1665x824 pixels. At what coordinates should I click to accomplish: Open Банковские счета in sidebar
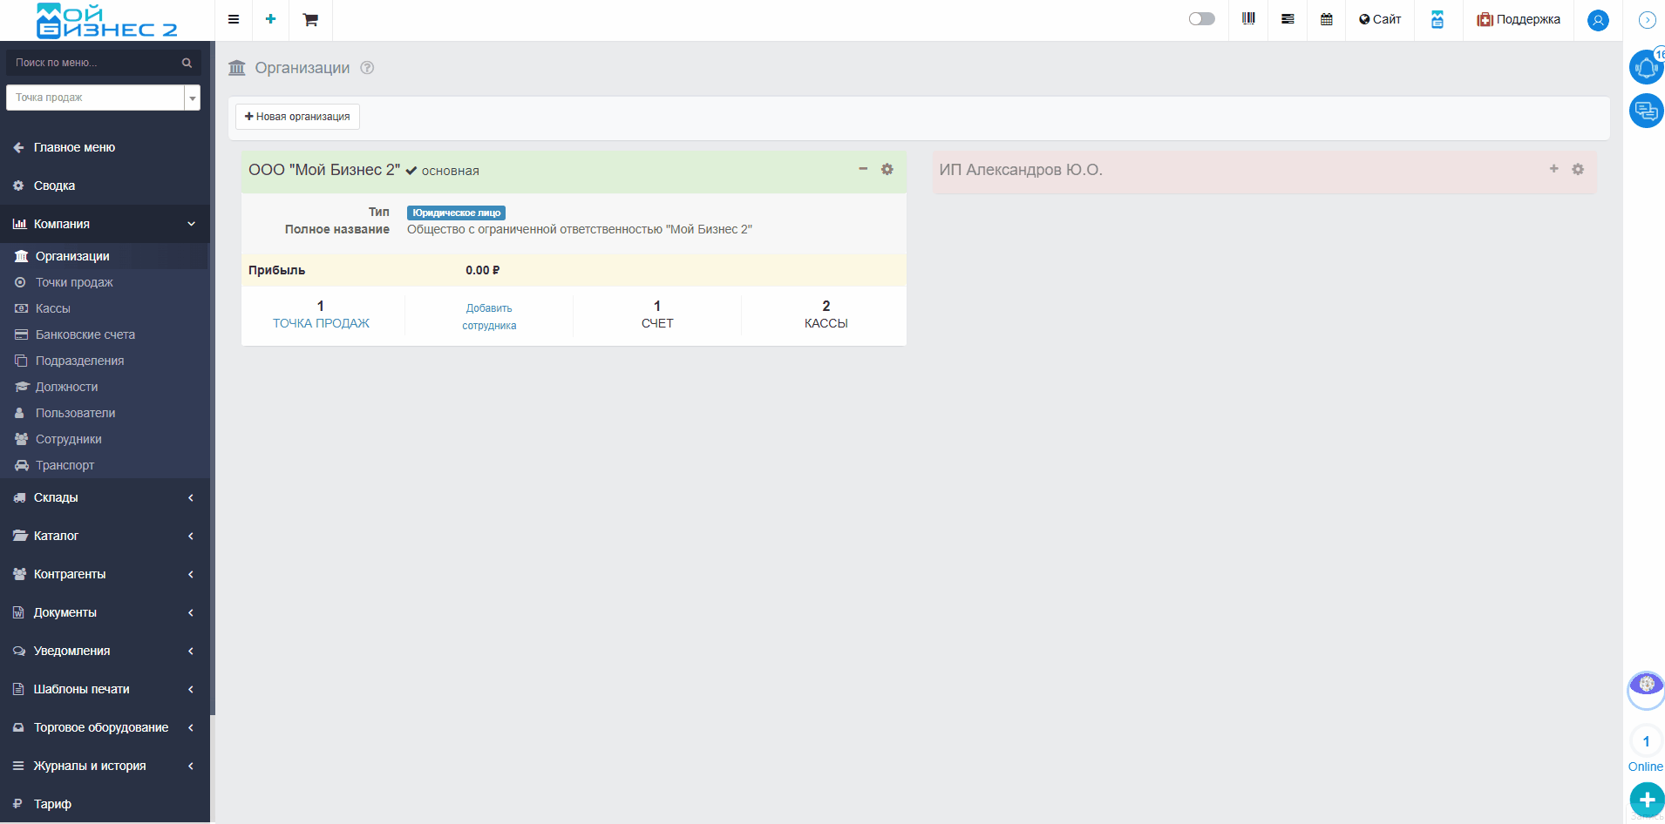[85, 334]
